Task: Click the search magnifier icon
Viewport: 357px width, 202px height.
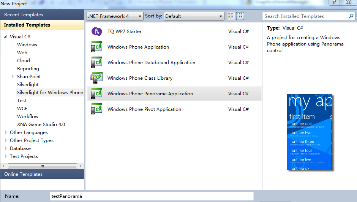Action: (x=351, y=16)
